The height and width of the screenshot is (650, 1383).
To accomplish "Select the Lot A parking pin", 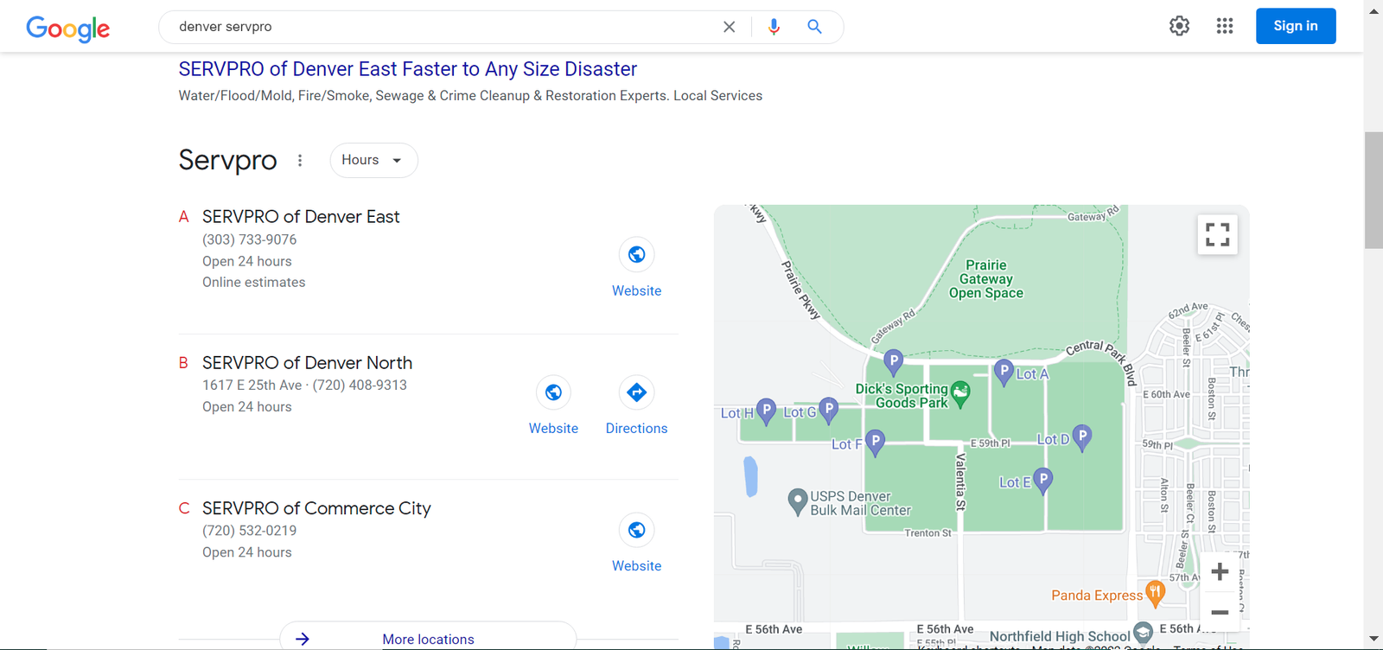I will tap(1004, 373).
